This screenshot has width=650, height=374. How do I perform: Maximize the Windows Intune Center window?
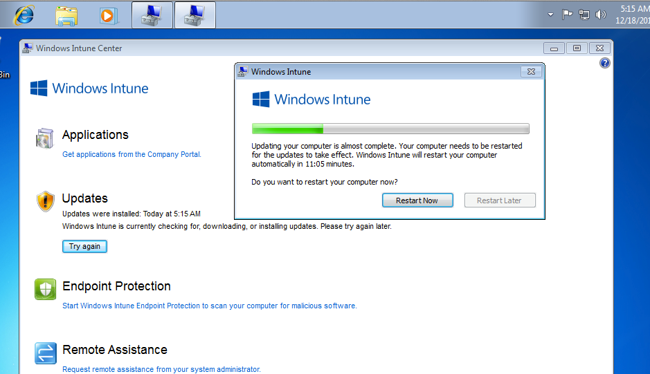577,48
